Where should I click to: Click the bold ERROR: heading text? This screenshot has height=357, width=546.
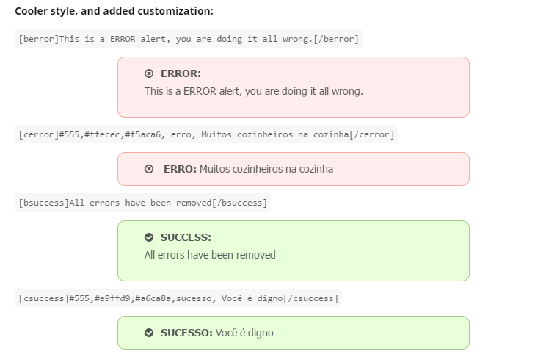click(x=181, y=73)
